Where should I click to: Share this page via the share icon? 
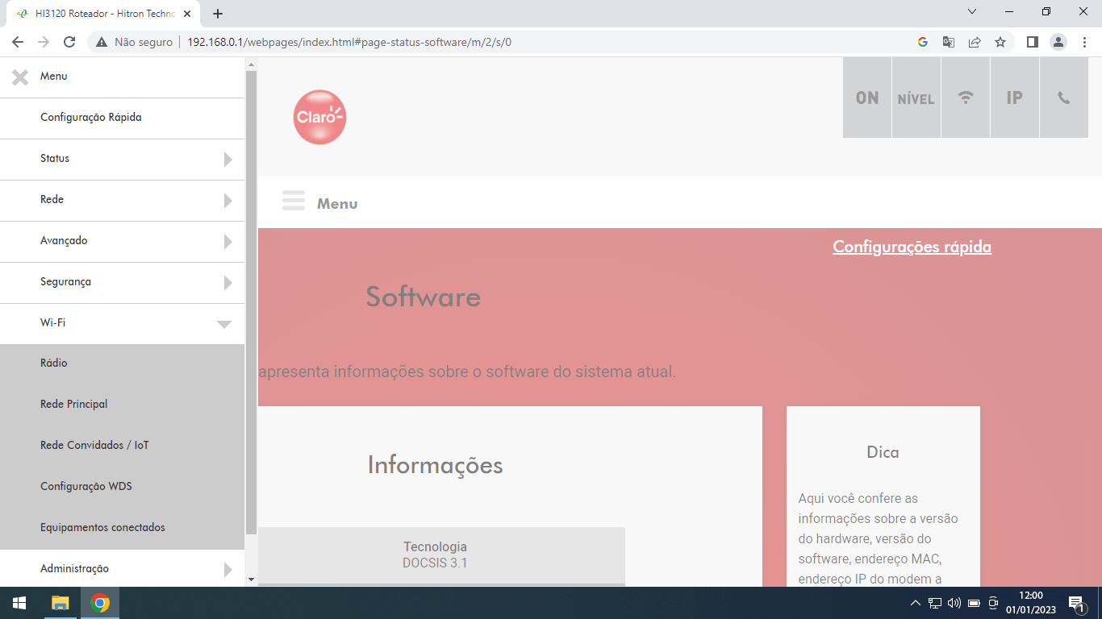pos(975,42)
